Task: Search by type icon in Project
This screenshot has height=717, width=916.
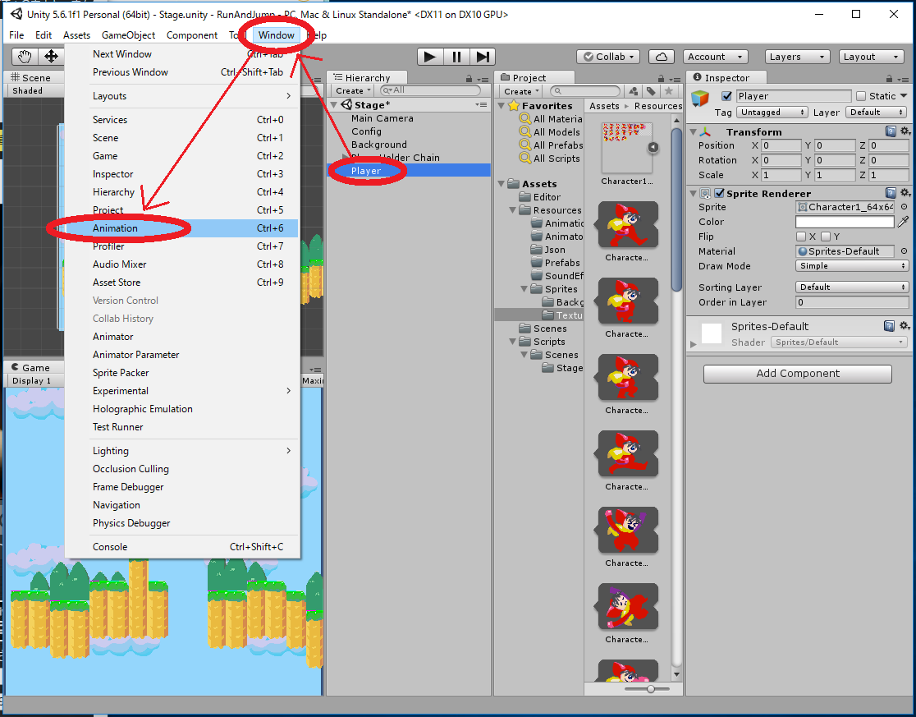Action: [x=634, y=91]
